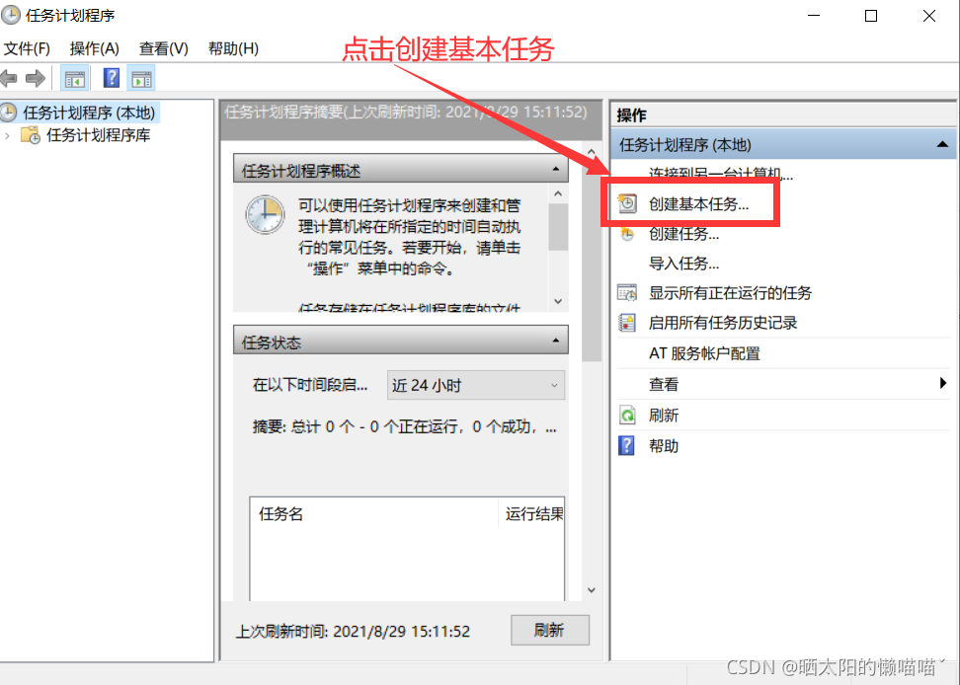Toggle the console tree pane toolbar icon
The image size is (960, 685).
point(75,78)
